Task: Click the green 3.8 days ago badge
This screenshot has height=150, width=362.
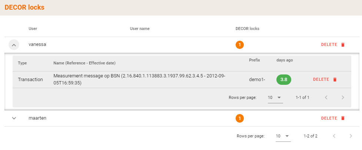Action: [x=284, y=79]
